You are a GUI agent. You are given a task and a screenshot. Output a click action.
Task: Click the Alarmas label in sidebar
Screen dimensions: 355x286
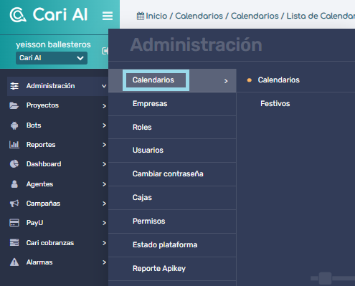pyautogui.click(x=39, y=262)
